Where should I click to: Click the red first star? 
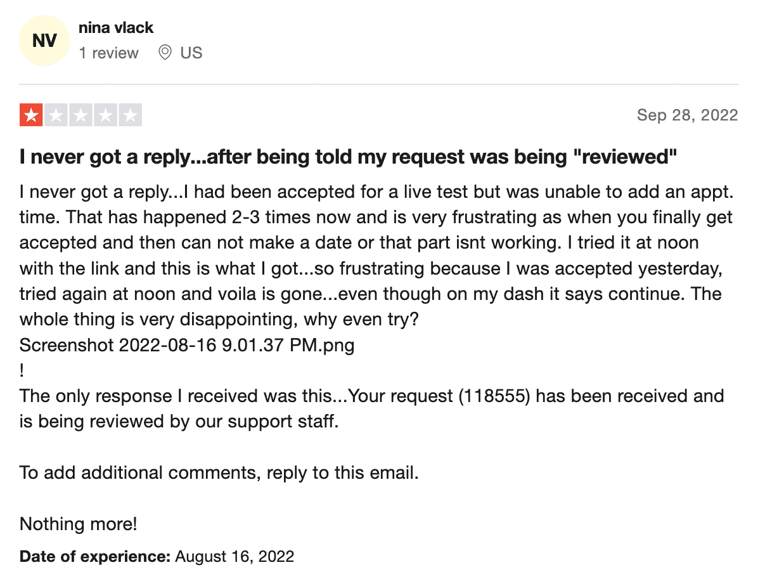pyautogui.click(x=32, y=115)
